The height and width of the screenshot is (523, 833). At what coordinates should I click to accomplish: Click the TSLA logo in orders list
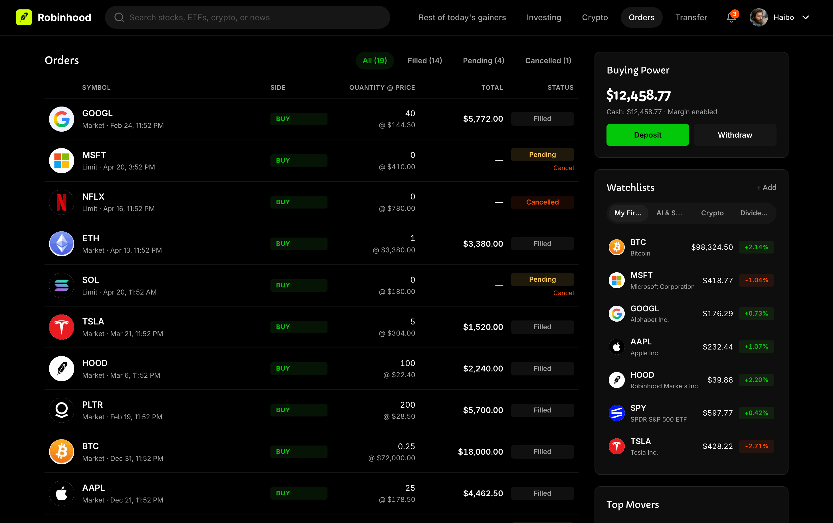(62, 327)
